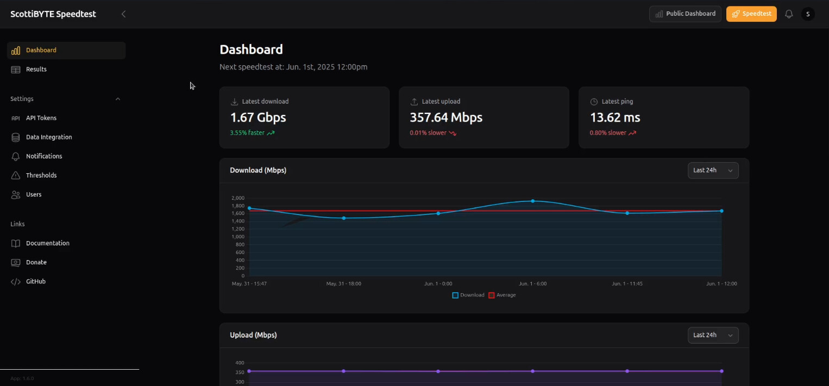Click the 3.55% faster text
Image resolution: width=829 pixels, height=386 pixels.
tap(247, 133)
